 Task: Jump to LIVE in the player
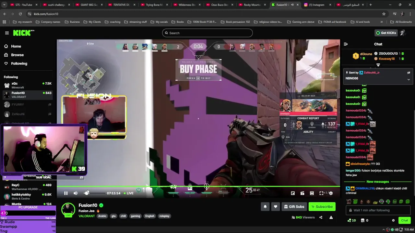128,193
